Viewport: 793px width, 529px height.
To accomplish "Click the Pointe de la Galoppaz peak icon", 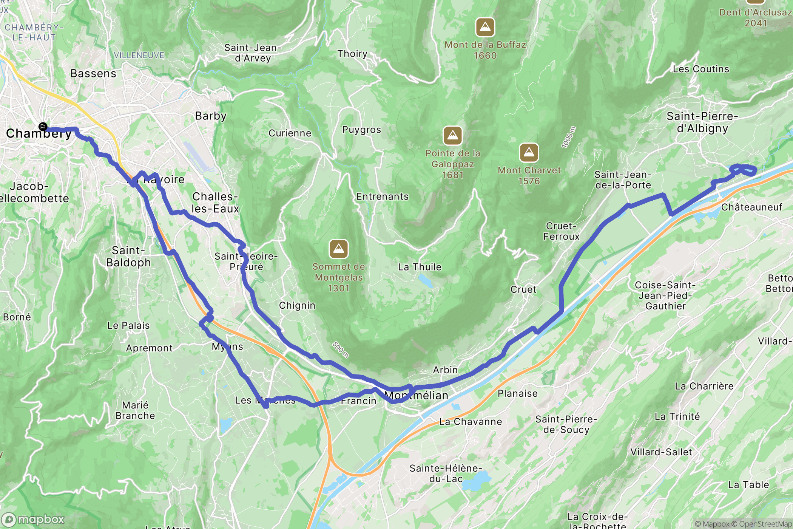I will pyautogui.click(x=452, y=136).
